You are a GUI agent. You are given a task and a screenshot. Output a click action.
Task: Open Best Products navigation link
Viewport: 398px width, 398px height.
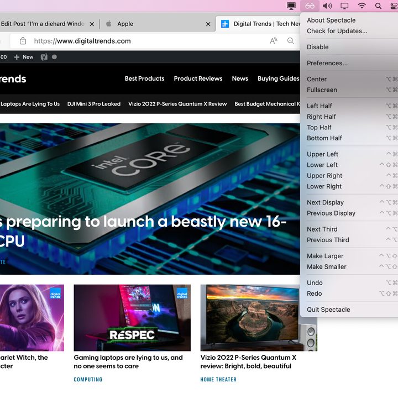(x=144, y=78)
